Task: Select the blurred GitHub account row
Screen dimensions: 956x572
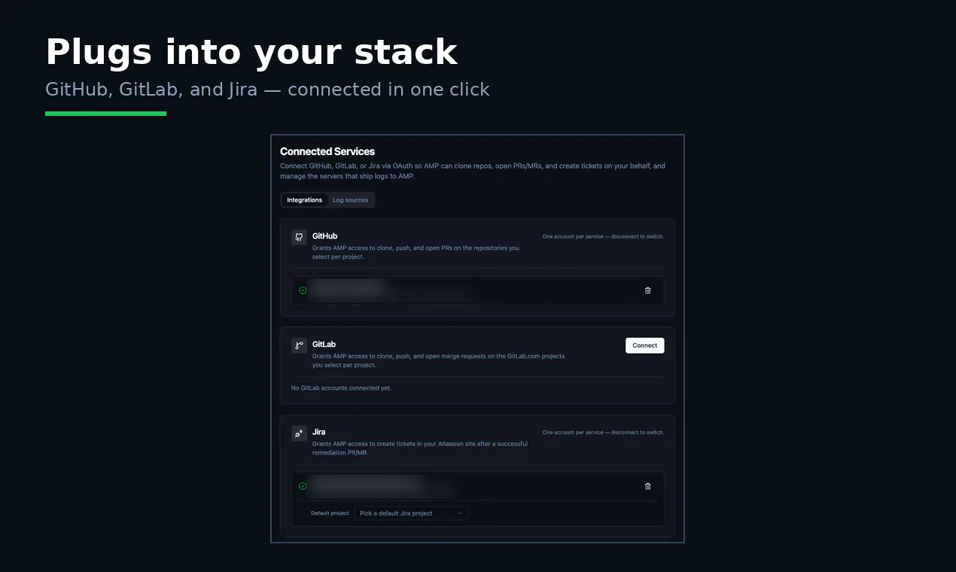Action: pyautogui.click(x=478, y=291)
